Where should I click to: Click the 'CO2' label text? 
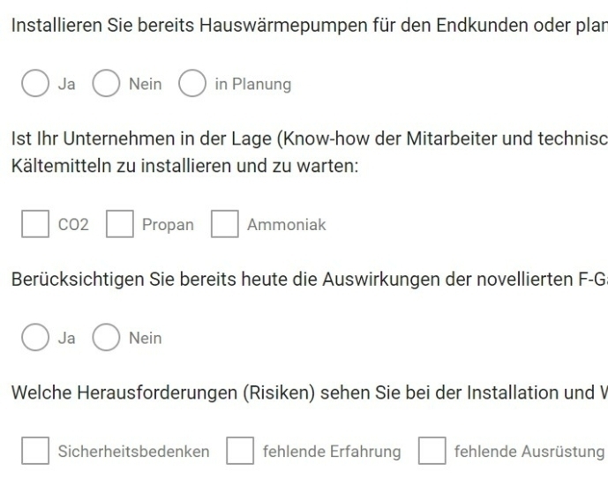coord(73,225)
